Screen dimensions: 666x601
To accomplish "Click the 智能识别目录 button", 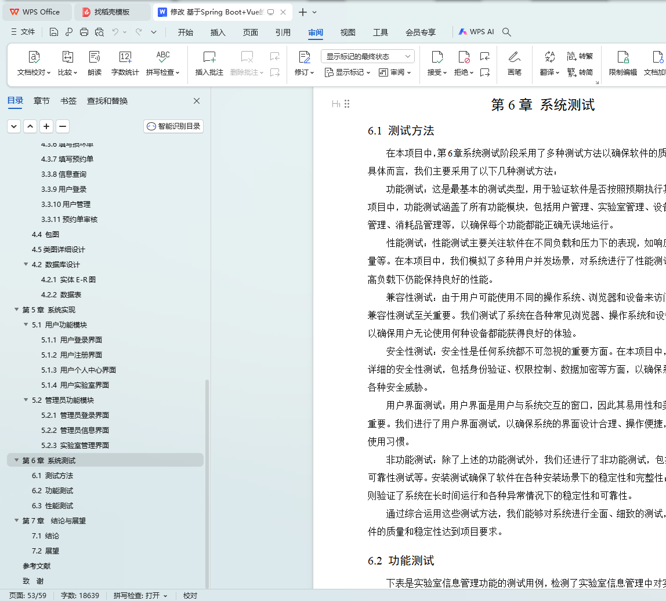I will (173, 126).
